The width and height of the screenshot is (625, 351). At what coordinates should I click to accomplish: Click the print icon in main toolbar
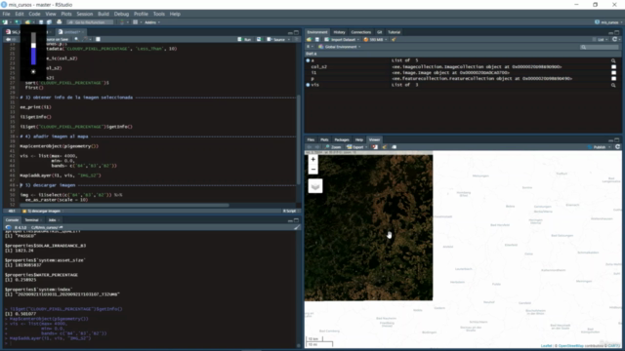click(x=59, y=22)
